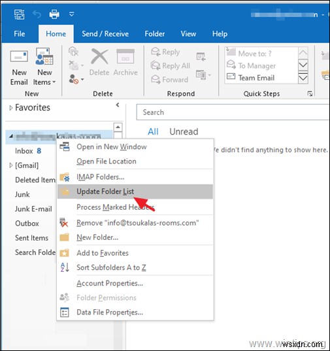Image resolution: width=330 pixels, height=351 pixels.
Task: Click the Meeting reply icon
Action: pos(201,57)
